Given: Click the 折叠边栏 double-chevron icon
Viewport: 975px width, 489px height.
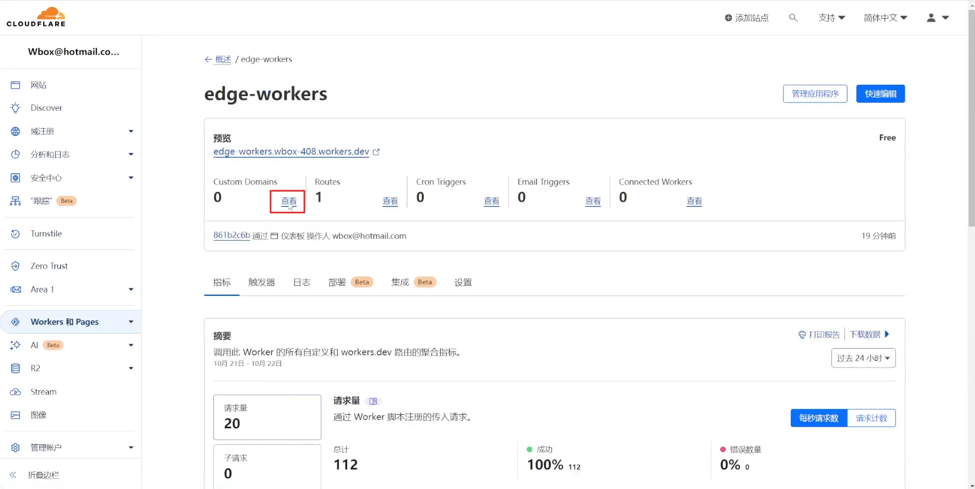Looking at the screenshot, I should (13, 475).
